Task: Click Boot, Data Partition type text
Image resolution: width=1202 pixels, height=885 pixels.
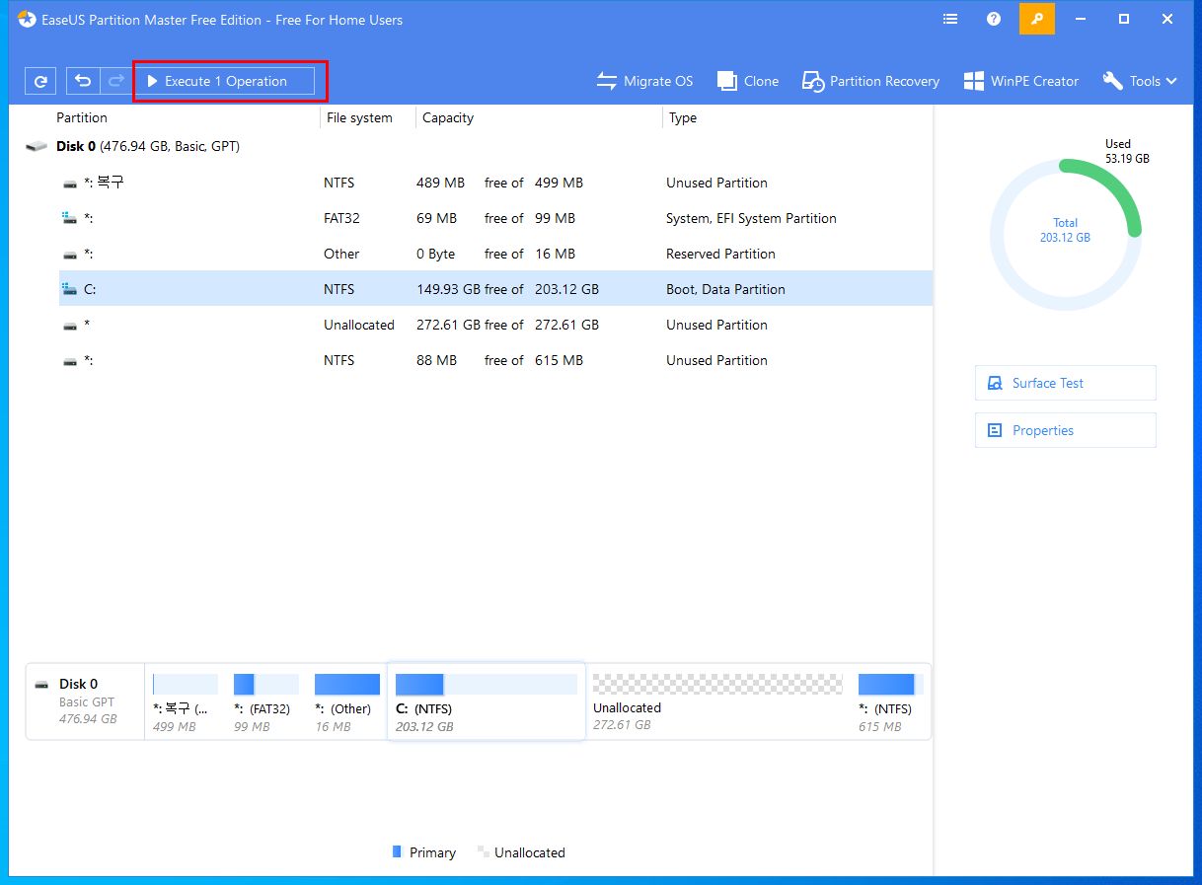Action: pyautogui.click(x=725, y=289)
